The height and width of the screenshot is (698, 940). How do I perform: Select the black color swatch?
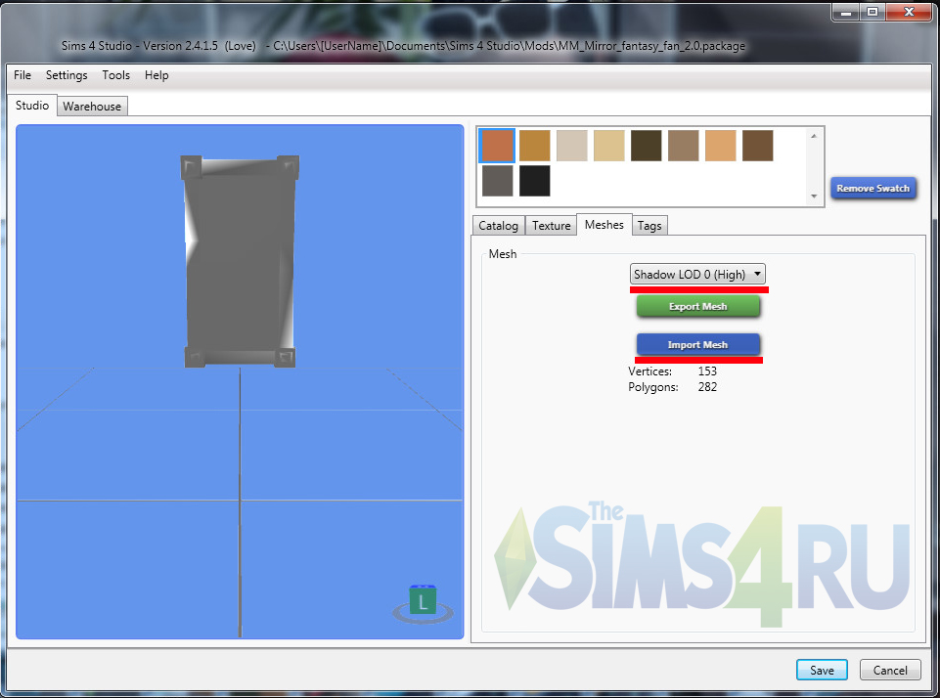(x=534, y=181)
